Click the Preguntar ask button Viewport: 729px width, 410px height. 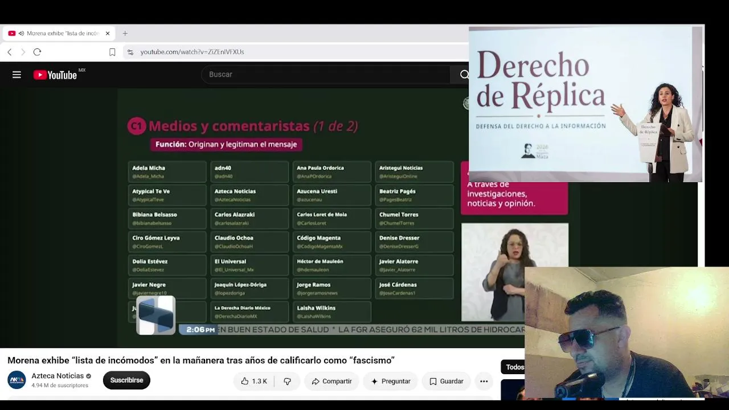pos(391,381)
